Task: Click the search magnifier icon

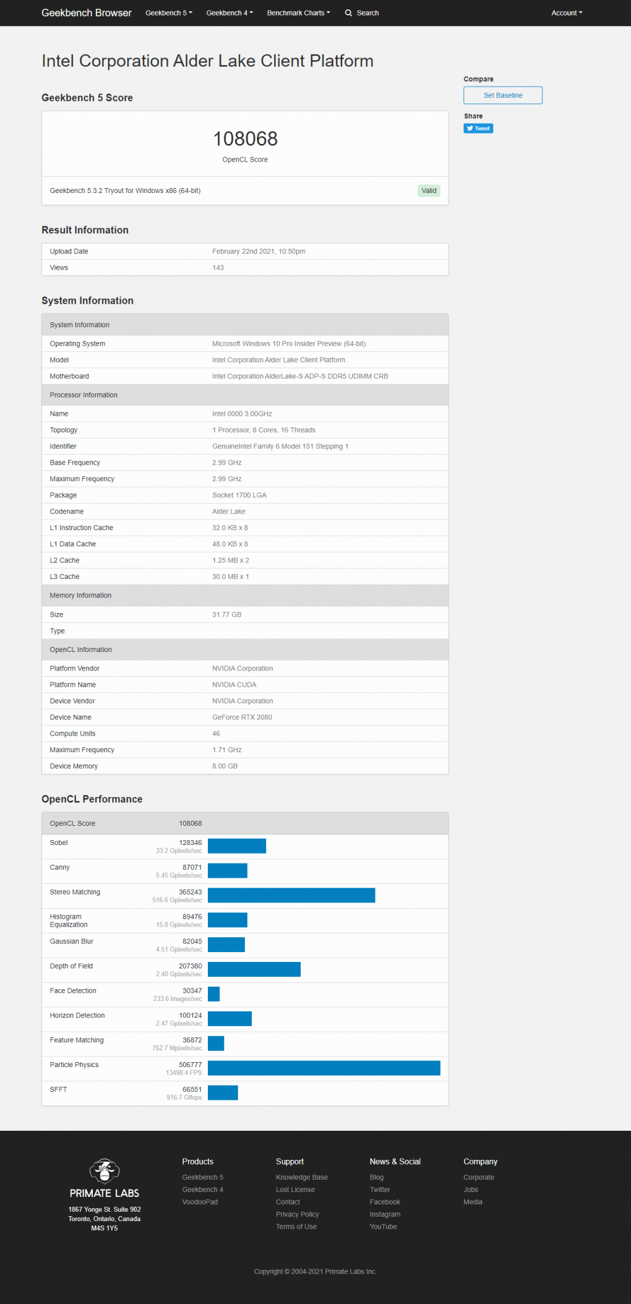Action: point(348,13)
